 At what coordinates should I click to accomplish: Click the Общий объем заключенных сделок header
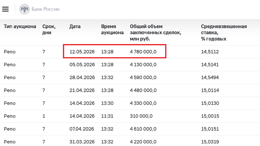[x=155, y=33]
